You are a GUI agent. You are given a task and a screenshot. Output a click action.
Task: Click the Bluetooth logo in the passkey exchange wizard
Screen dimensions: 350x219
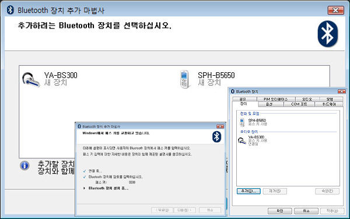point(216,136)
